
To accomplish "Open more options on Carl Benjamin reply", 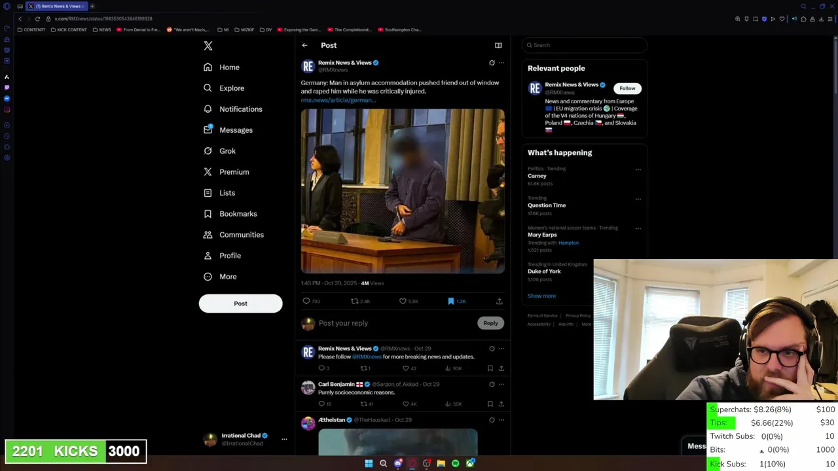I will 501,384.
